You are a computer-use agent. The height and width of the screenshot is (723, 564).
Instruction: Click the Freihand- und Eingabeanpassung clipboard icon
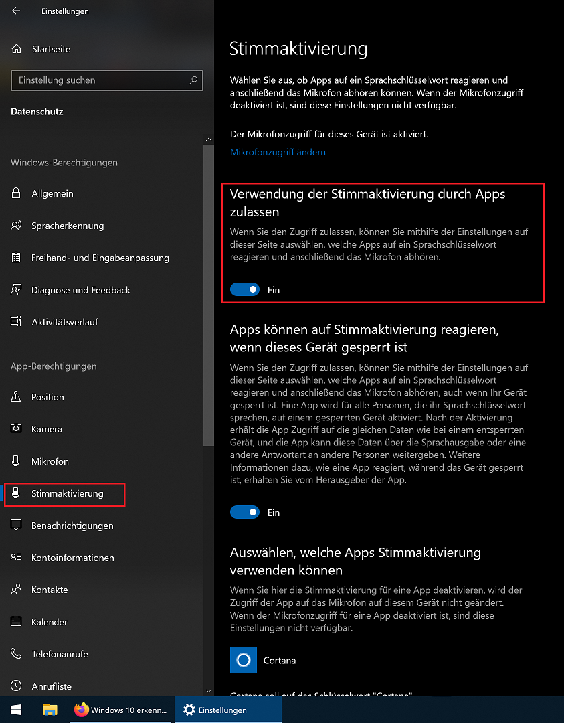click(16, 258)
